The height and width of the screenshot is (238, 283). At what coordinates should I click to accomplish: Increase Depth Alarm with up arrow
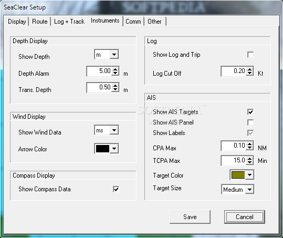pos(116,69)
